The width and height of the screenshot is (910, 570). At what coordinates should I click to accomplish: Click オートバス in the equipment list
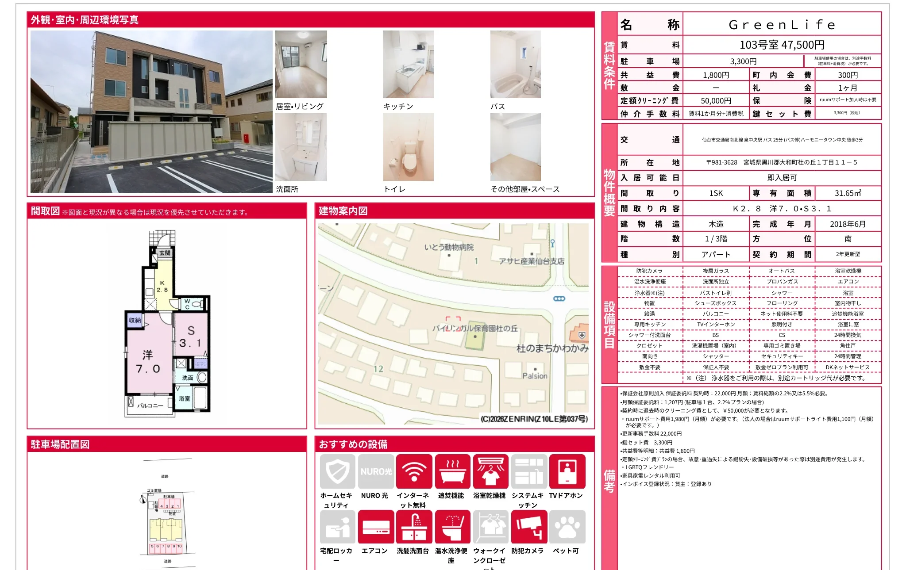(782, 271)
